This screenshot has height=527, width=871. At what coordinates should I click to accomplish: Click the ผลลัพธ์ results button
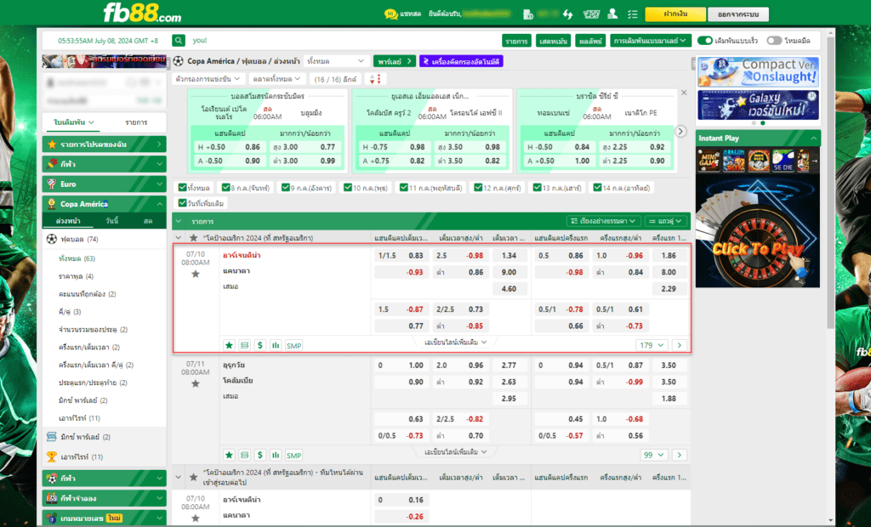(590, 41)
